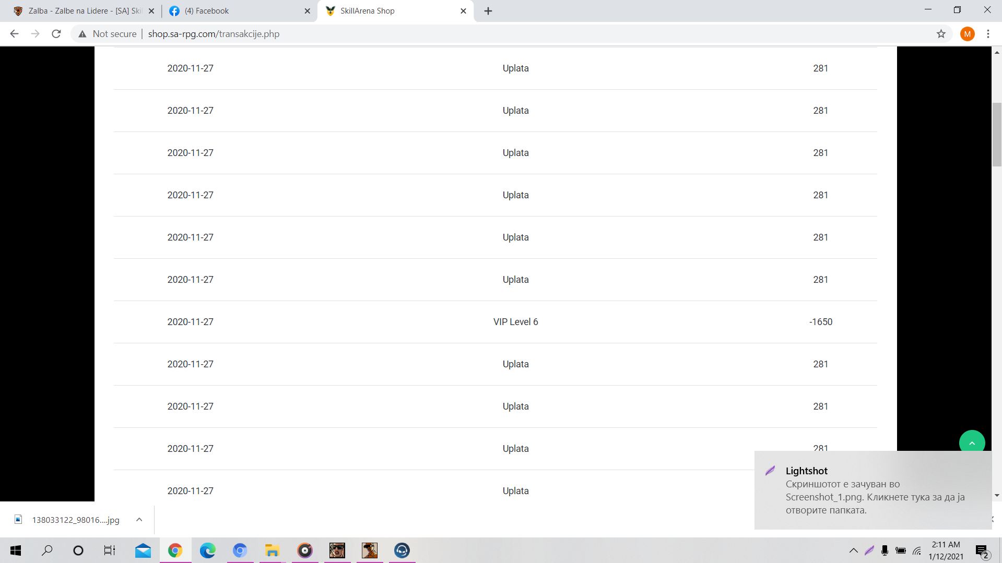Click the address bar URL

click(214, 34)
